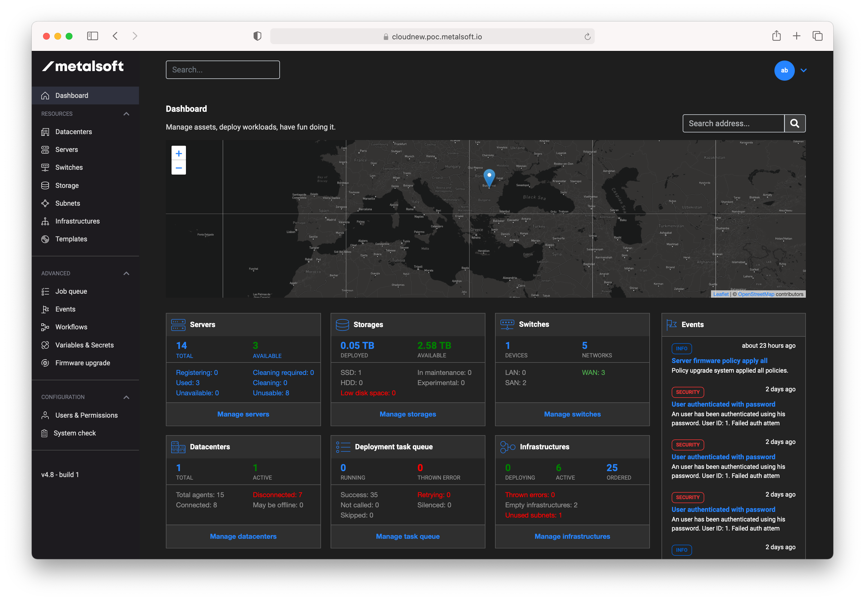Open user account dropdown arrow
This screenshot has width=865, height=601.
pos(803,70)
